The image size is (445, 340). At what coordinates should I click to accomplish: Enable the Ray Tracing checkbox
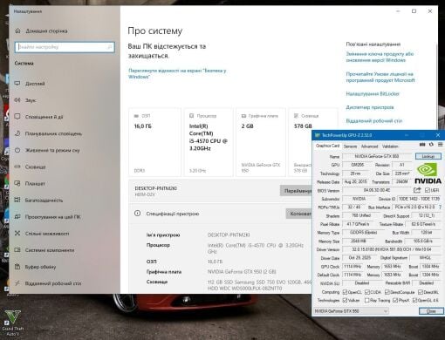point(367,300)
